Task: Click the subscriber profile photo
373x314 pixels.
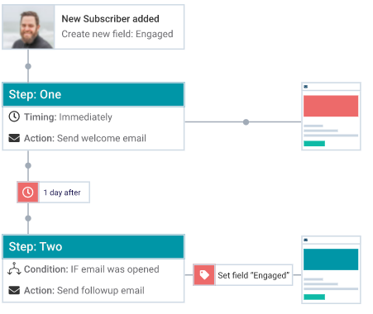Action: coord(28,27)
